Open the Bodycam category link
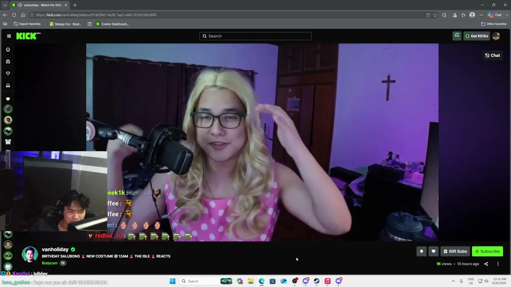The image size is (511, 287). pos(50,263)
